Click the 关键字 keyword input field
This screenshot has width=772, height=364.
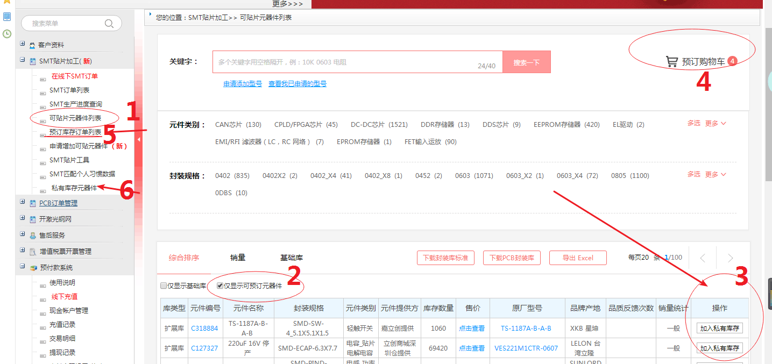point(344,62)
